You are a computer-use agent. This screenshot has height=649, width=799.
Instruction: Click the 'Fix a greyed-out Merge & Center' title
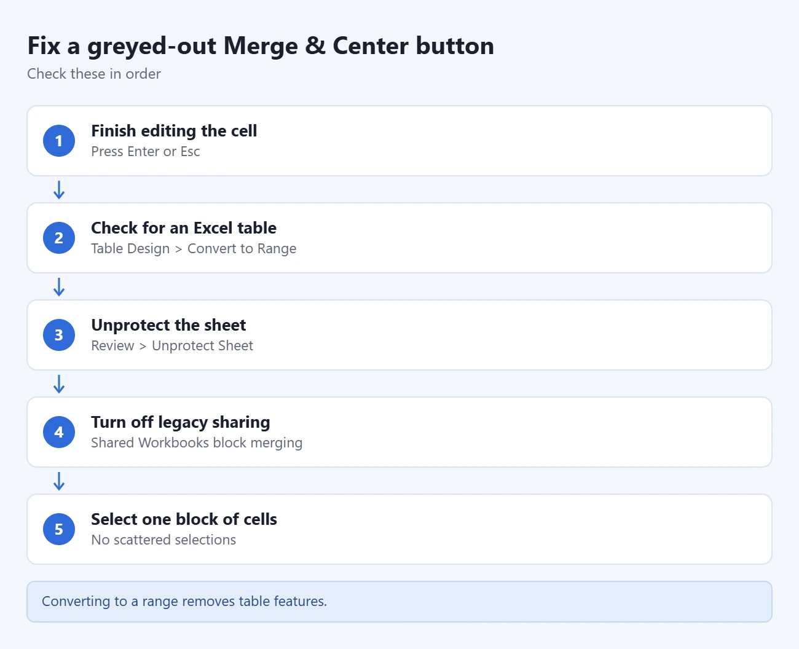(261, 46)
